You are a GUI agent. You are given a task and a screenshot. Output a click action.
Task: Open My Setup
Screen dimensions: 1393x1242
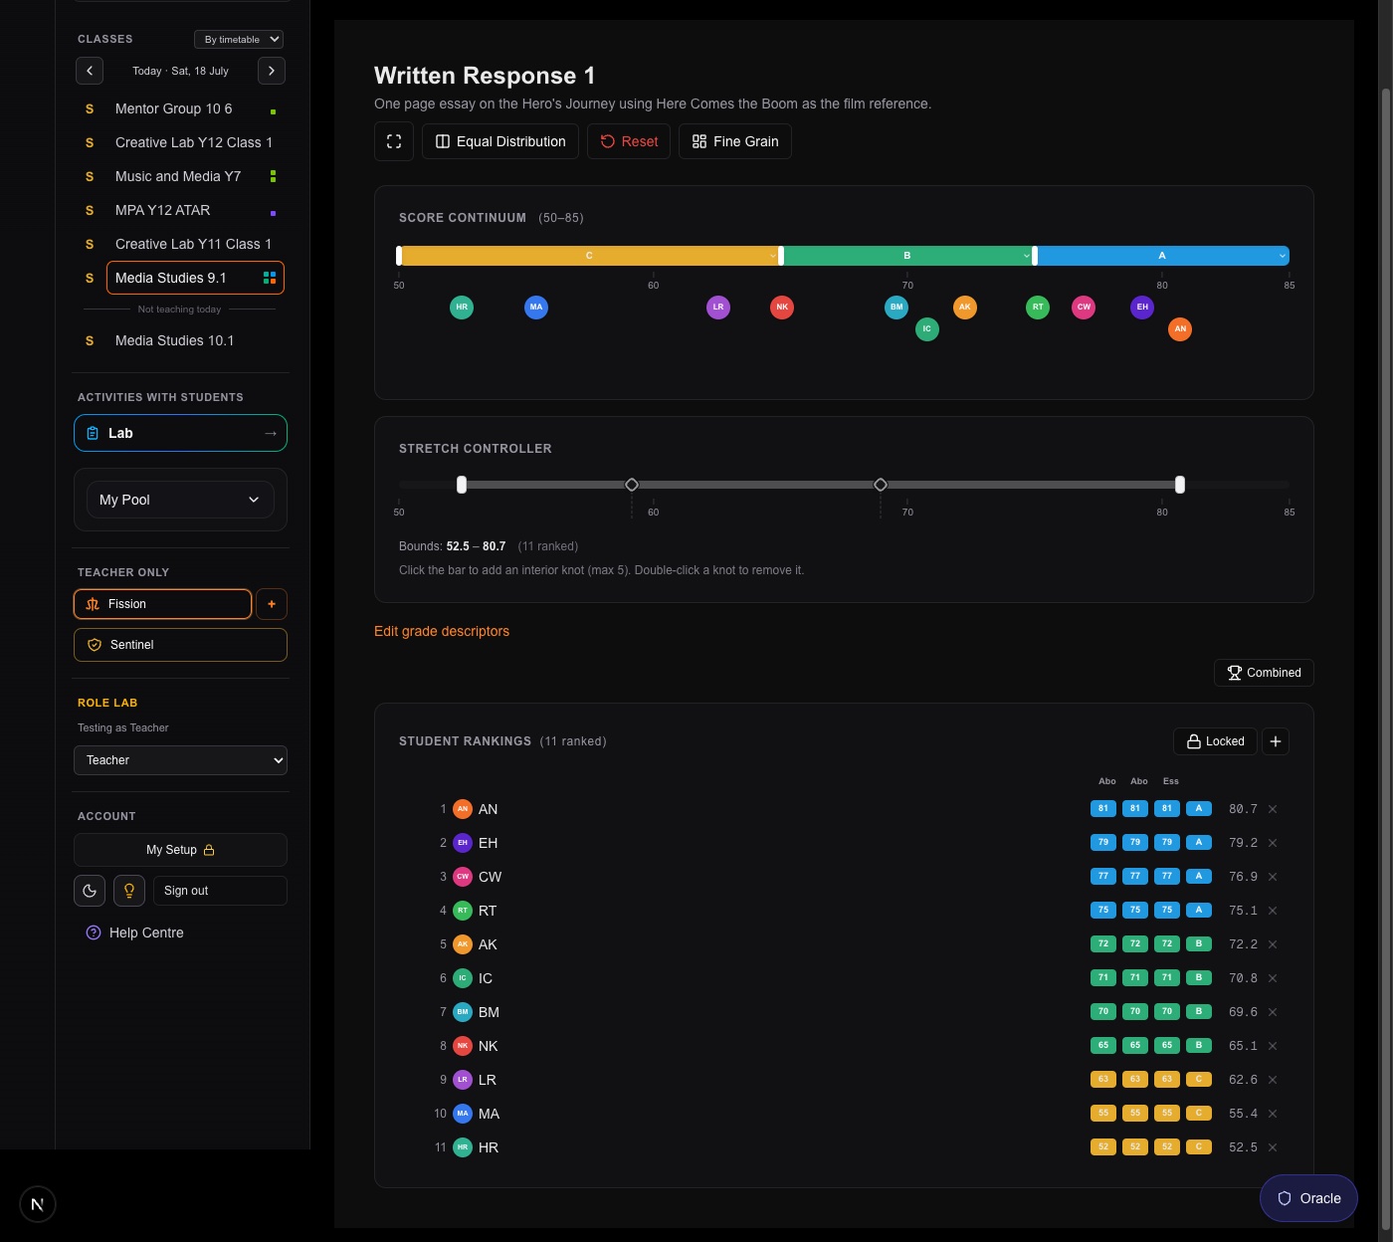180,850
